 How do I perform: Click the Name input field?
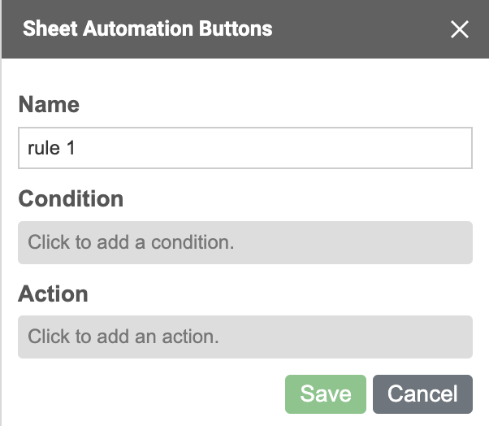coord(245,148)
